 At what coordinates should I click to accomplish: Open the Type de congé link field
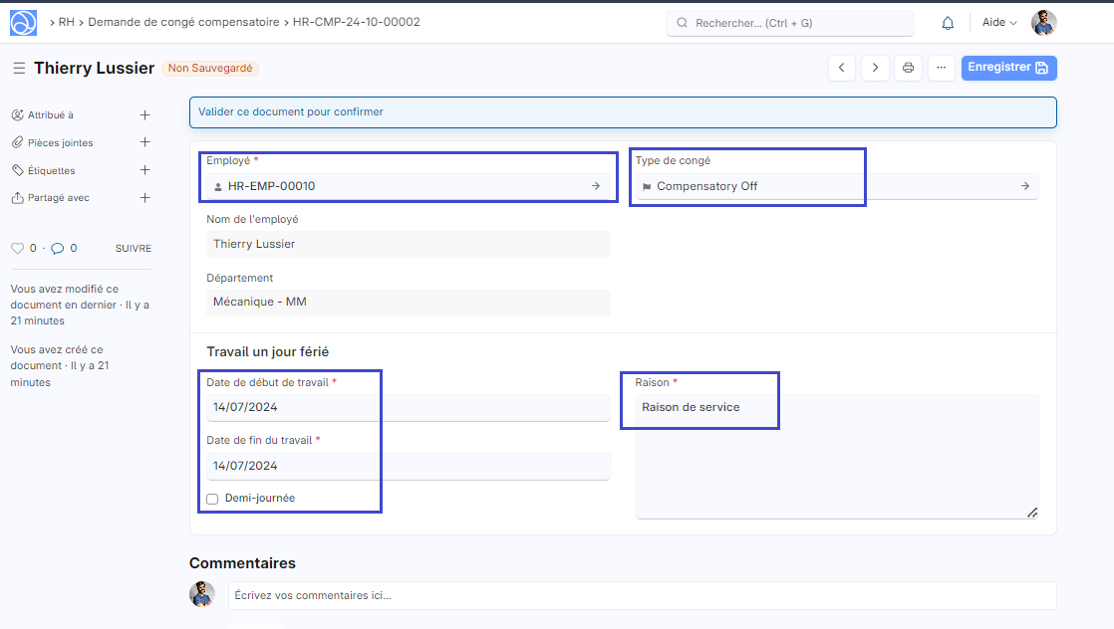pos(837,186)
